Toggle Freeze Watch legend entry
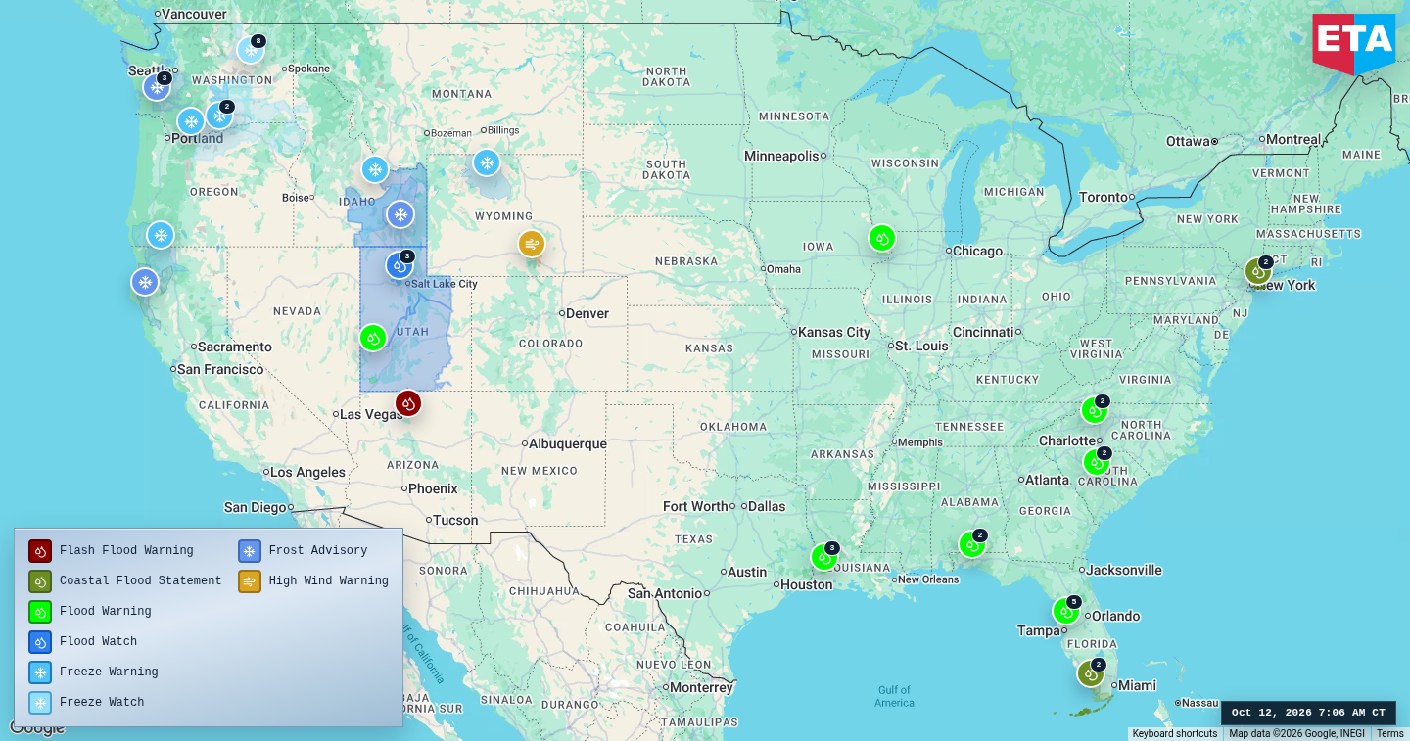 click(x=86, y=703)
